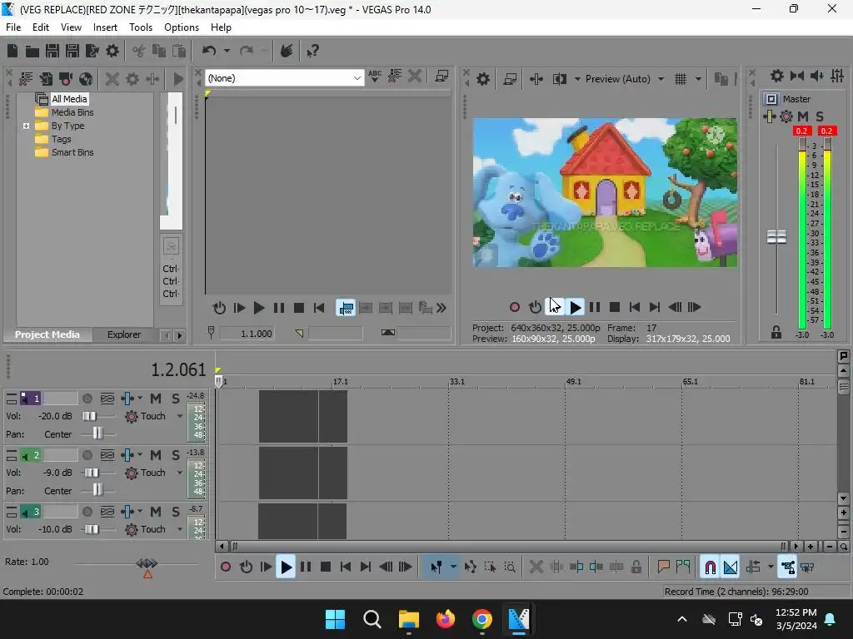This screenshot has width=853, height=639.
Task: Click Master bus Solo button
Action: [x=820, y=116]
